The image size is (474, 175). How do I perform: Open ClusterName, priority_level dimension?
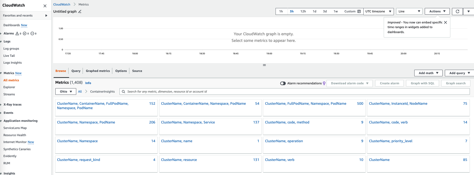click(x=391, y=141)
